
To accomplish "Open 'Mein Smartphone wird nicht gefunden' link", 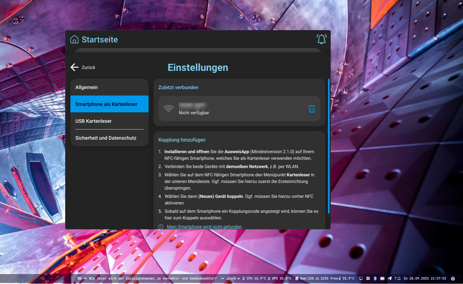I will [x=204, y=227].
